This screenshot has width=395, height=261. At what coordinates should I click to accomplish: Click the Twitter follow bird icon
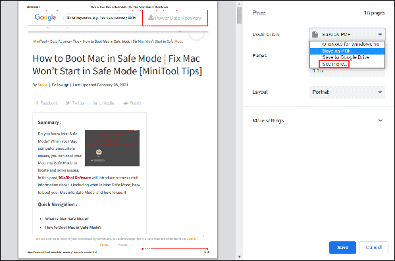point(66,85)
